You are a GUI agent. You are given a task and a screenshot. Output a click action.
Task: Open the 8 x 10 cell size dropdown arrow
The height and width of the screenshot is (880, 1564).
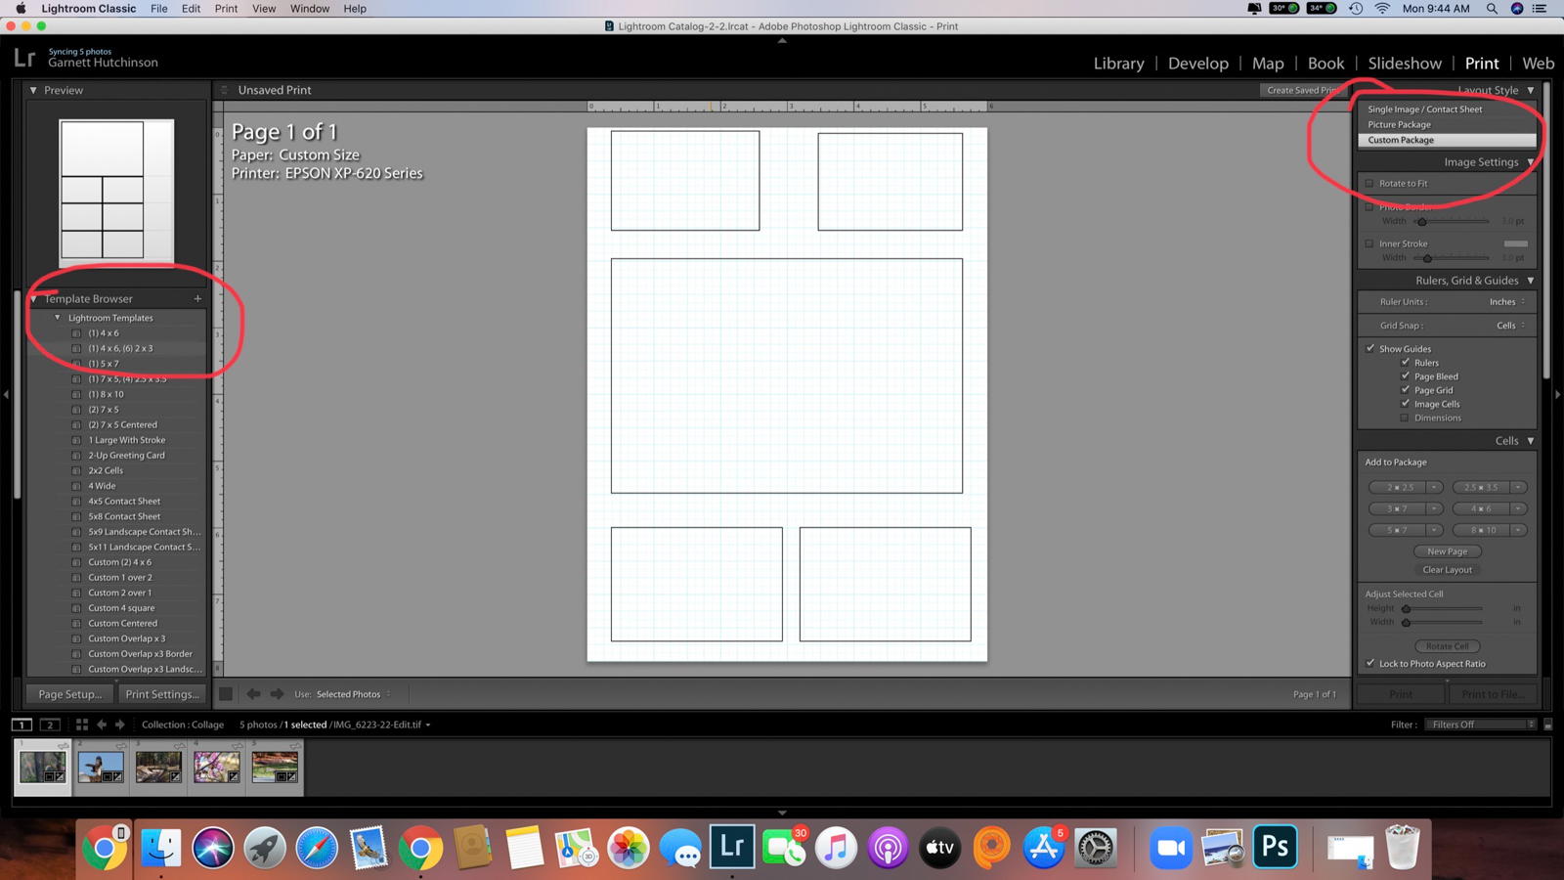[x=1518, y=529]
